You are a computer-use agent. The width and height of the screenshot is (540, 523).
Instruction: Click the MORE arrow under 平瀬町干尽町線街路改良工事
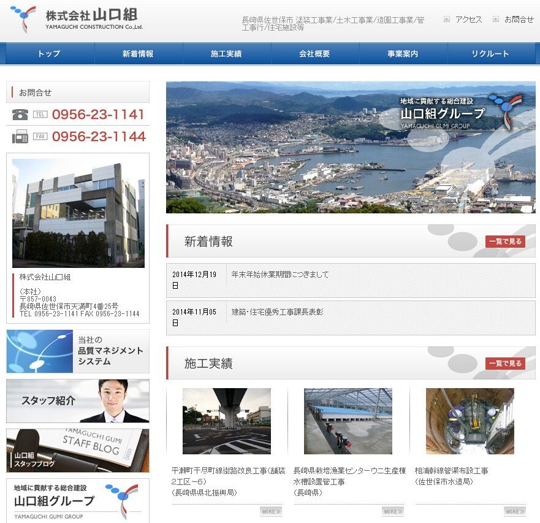point(271,511)
